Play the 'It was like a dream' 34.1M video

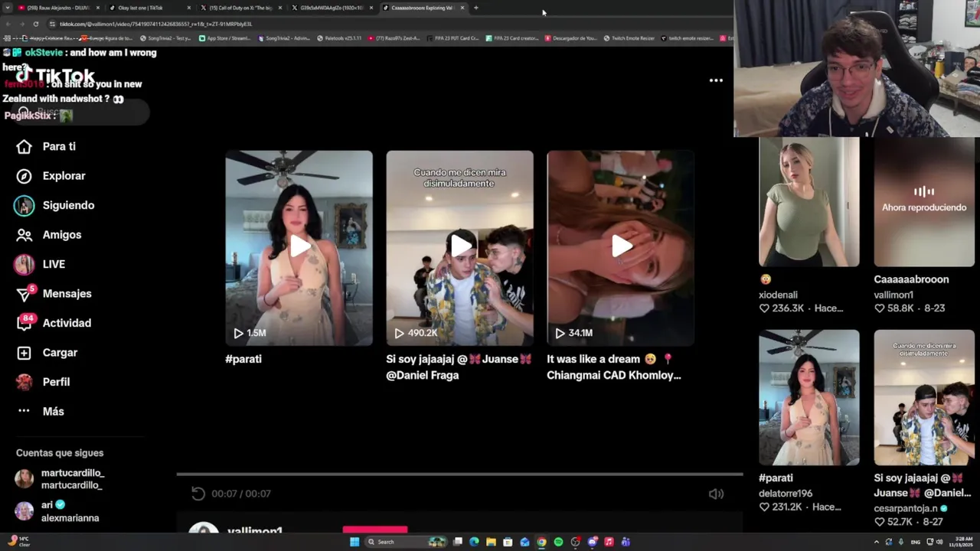621,248
